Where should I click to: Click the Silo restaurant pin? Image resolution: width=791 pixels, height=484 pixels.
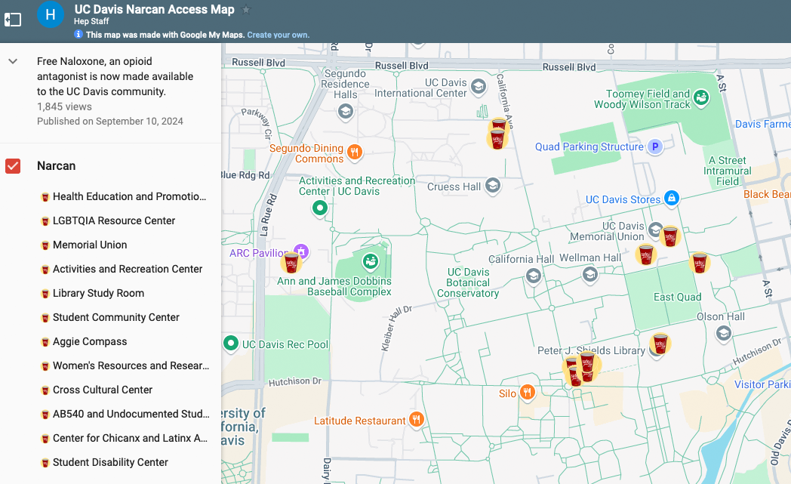click(527, 392)
